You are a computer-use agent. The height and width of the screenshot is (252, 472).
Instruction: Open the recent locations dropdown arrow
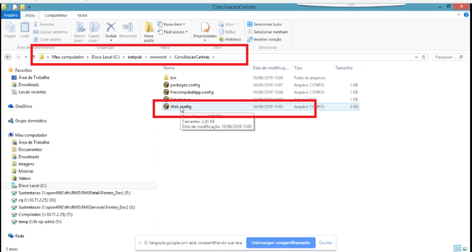(x=26, y=57)
